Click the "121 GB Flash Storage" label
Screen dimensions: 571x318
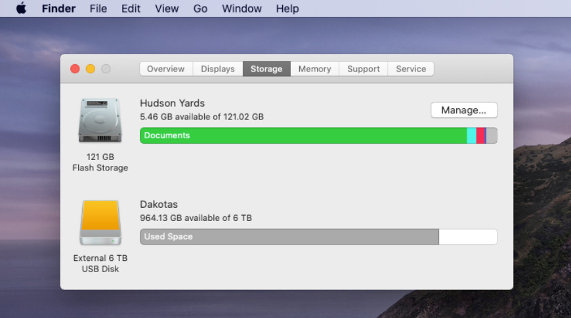100,162
